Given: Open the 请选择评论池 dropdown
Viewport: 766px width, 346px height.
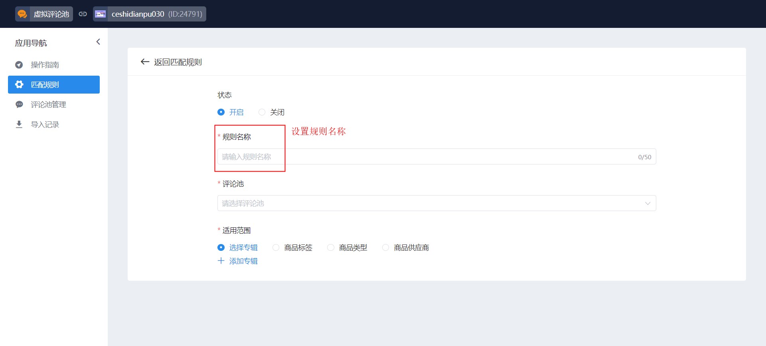Looking at the screenshot, I should pyautogui.click(x=436, y=203).
